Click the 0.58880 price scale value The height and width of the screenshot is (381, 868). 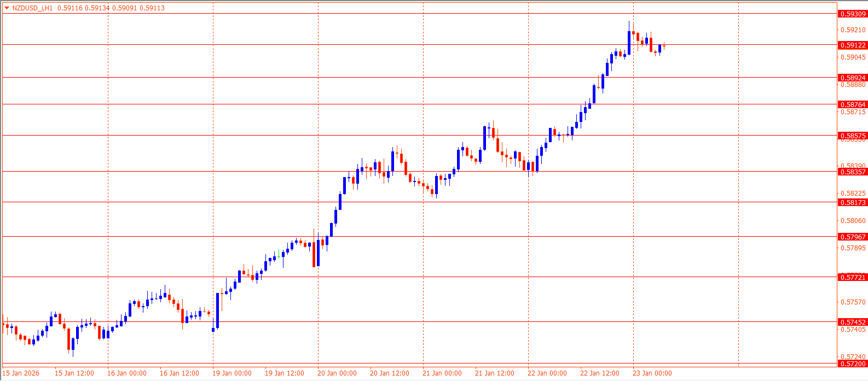853,85
